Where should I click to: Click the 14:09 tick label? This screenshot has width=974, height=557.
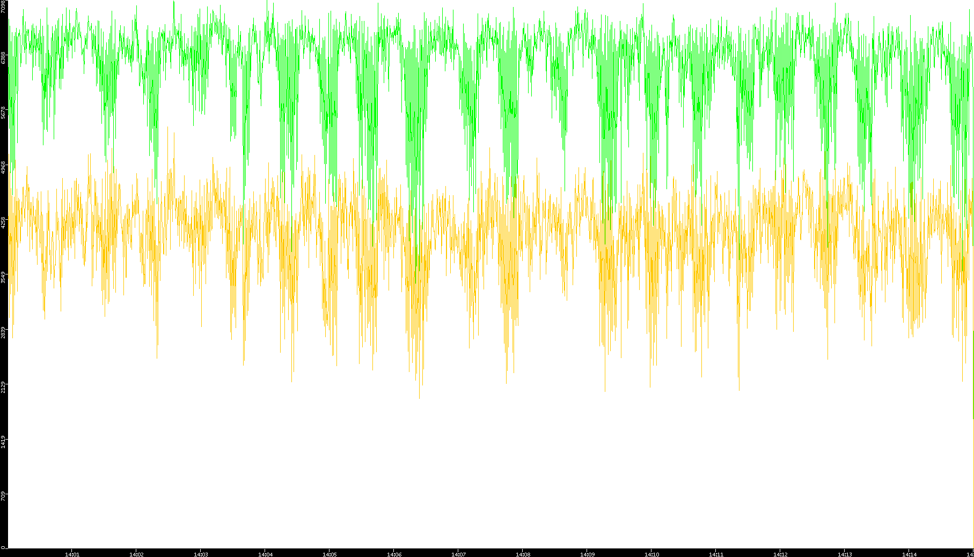[587, 554]
